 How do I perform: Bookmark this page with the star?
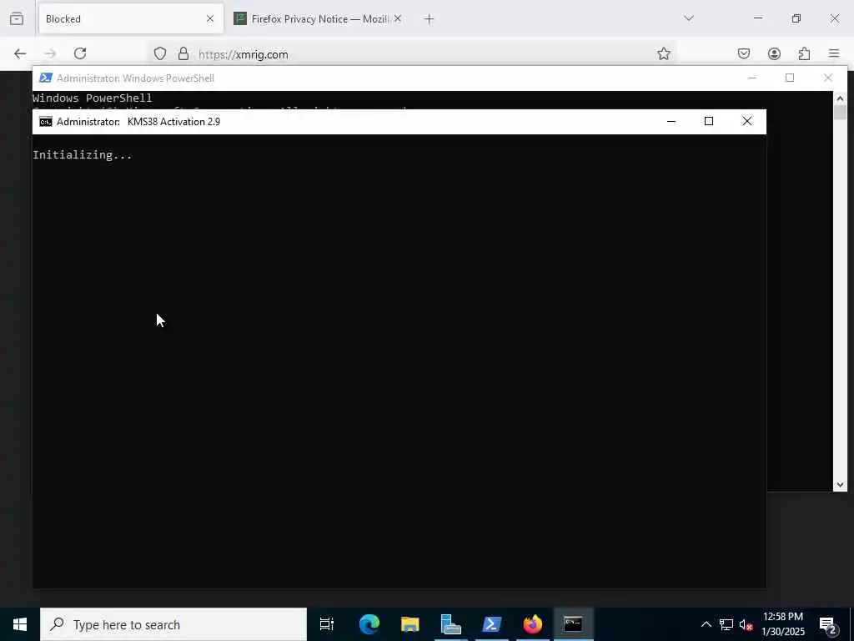[x=663, y=53]
